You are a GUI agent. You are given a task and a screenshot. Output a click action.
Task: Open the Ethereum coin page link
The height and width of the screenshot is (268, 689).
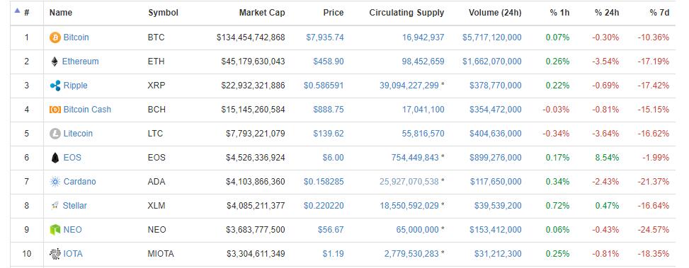81,62
